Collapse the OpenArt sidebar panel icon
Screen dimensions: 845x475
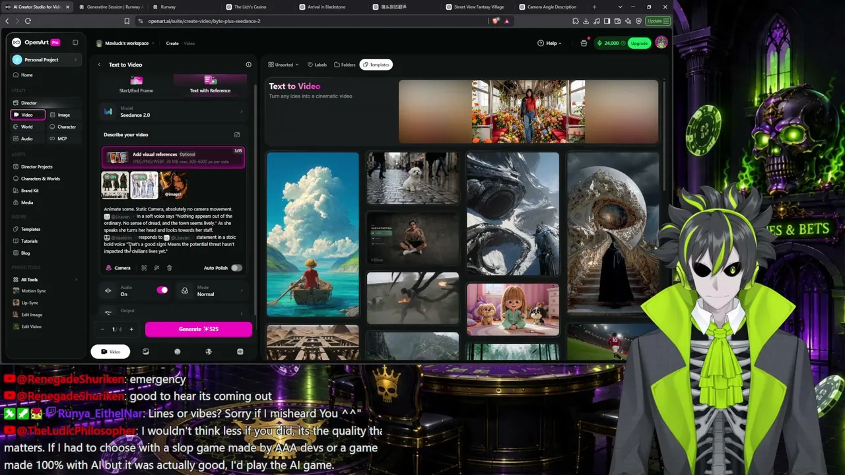pos(75,43)
